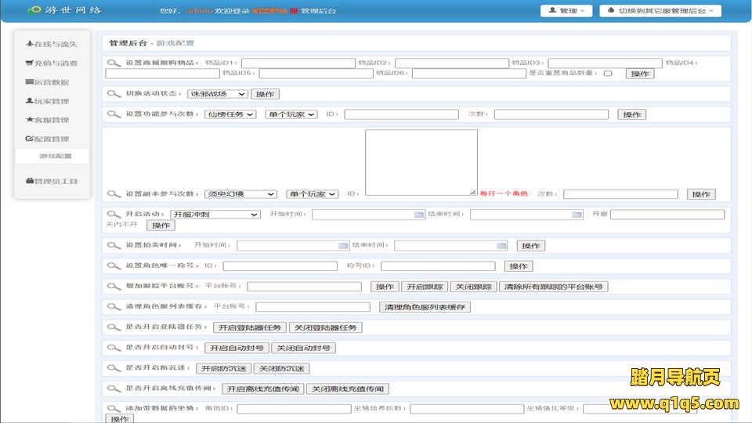Viewport: 752px width, 423px height.
Task: Click calendar icon in 开启活动 开始时间 field
Action: [x=419, y=215]
